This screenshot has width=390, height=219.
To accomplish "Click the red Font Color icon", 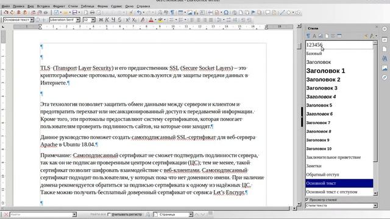I will click(x=151, y=20).
